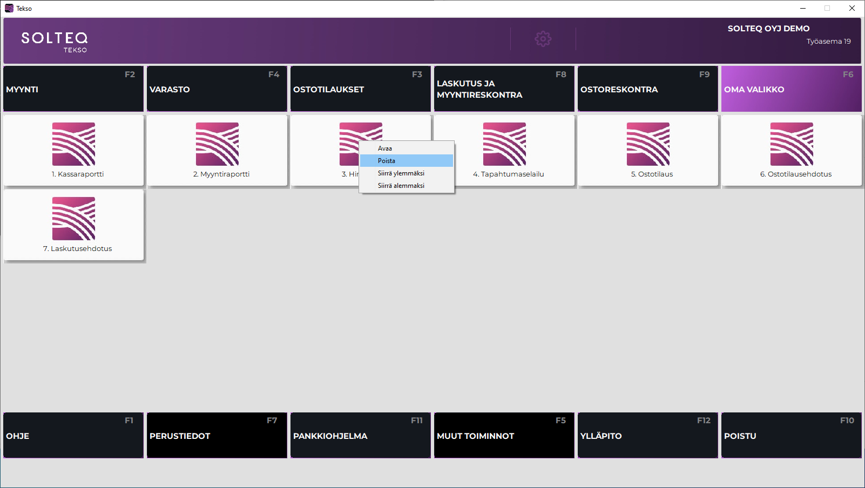Open the settings gear icon in header

point(543,39)
